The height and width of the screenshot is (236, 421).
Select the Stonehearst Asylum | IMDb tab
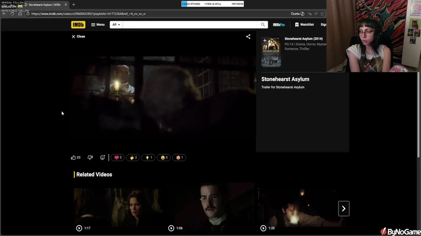pyautogui.click(x=44, y=5)
